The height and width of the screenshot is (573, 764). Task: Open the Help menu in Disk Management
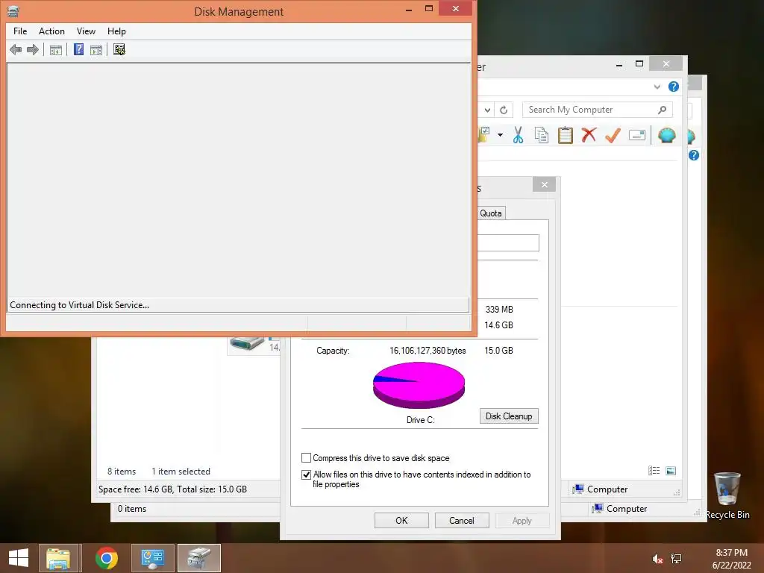[116, 31]
